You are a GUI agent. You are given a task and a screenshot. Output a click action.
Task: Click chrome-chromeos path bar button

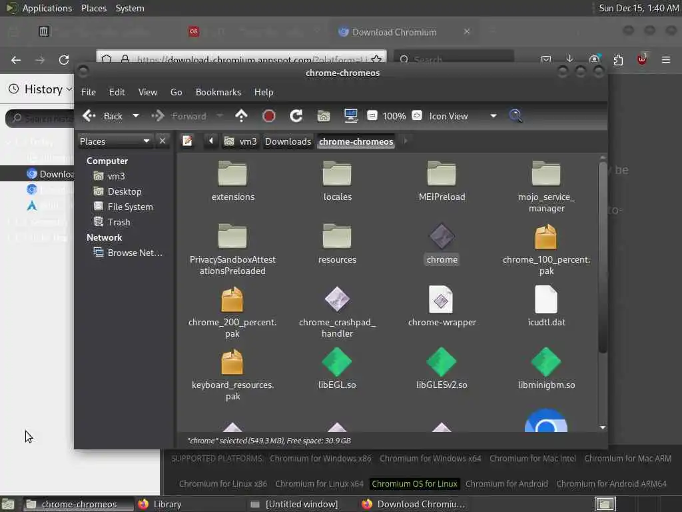356,141
